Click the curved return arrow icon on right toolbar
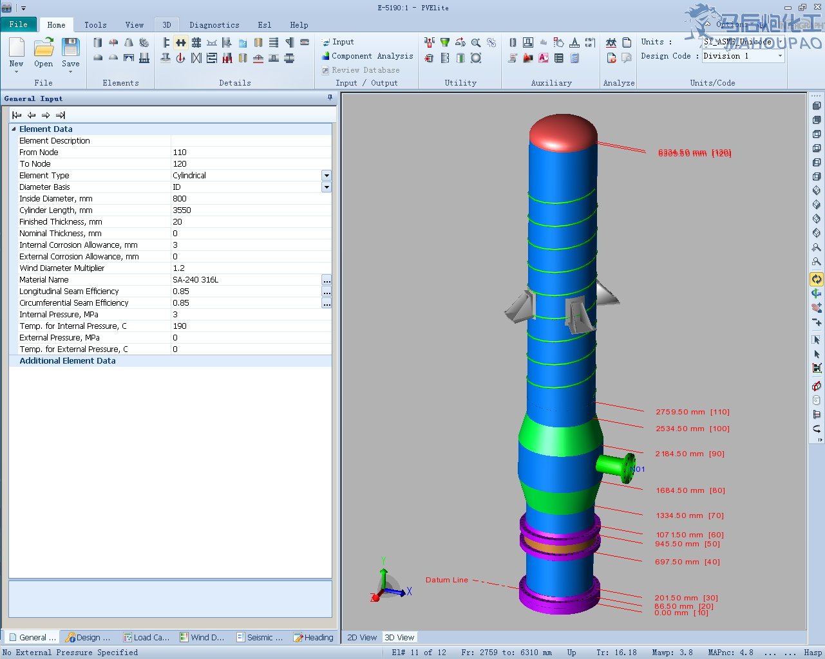The image size is (825, 659). 817,429
